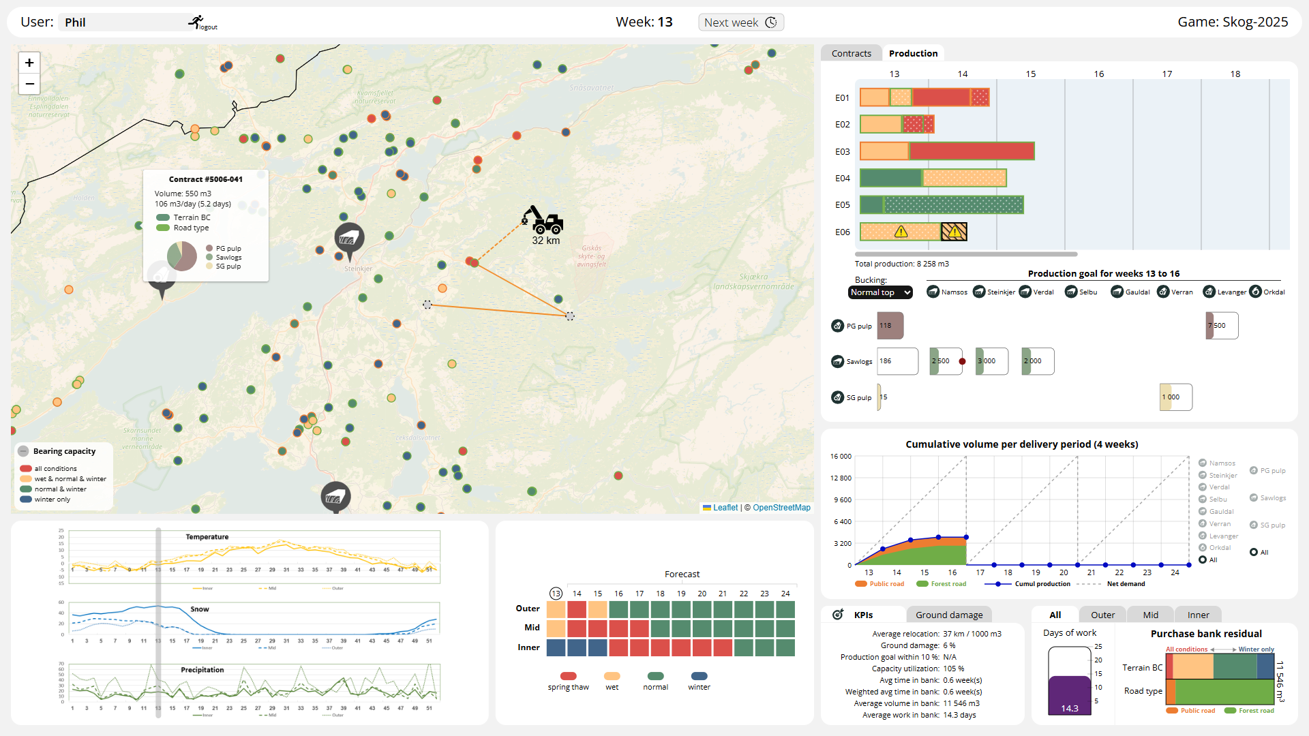Select the Steinkjer radio in cumulative chart legend
This screenshot has height=736, width=1309.
coord(1203,475)
